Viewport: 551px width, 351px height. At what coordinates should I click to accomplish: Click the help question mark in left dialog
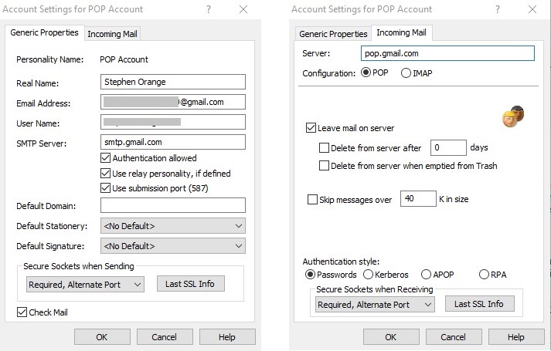pyautogui.click(x=209, y=9)
